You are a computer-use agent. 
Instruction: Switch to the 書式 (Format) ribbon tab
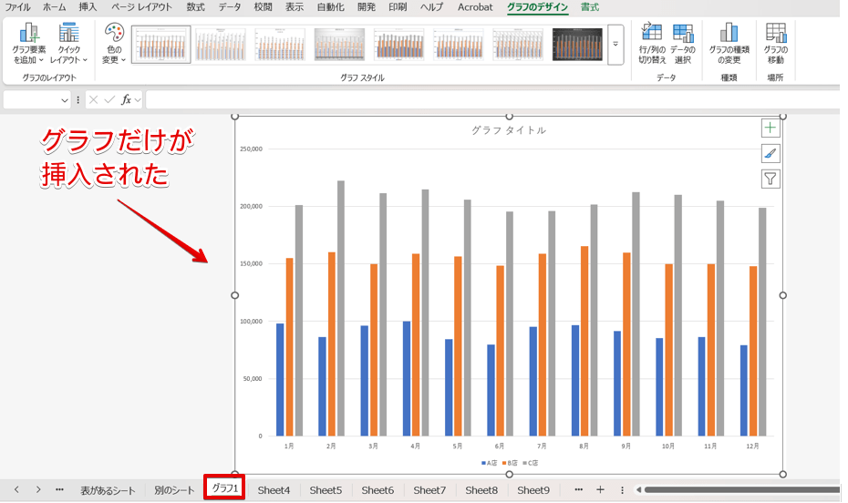pyautogui.click(x=590, y=7)
